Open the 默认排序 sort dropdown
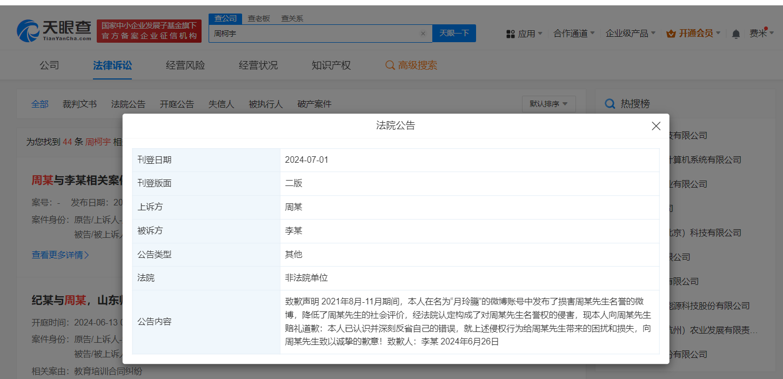This screenshot has width=783, height=379. tap(548, 104)
